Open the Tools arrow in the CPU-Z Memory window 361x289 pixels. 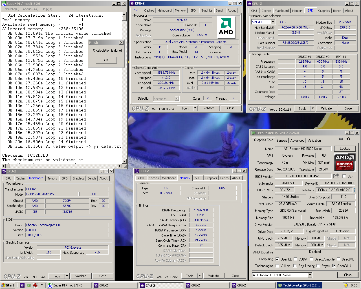(x=200, y=276)
